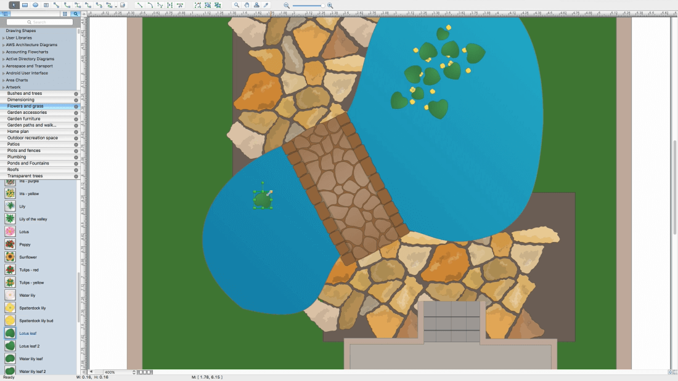Select the polyline drawing tool

click(x=160, y=5)
